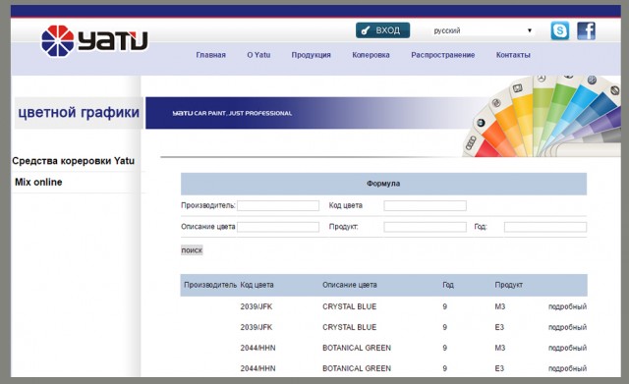Open the Колеровка menu item

371,55
